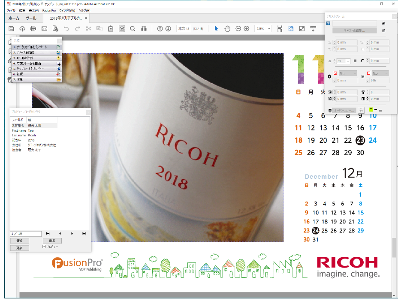
Task: Expand the border なし dropdown
Action: (x=354, y=73)
